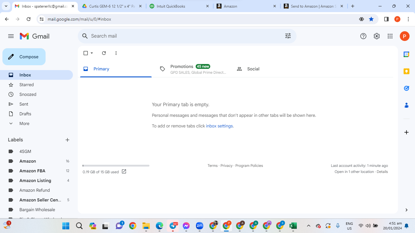Open Chrome's three-dot menu

(x=408, y=19)
